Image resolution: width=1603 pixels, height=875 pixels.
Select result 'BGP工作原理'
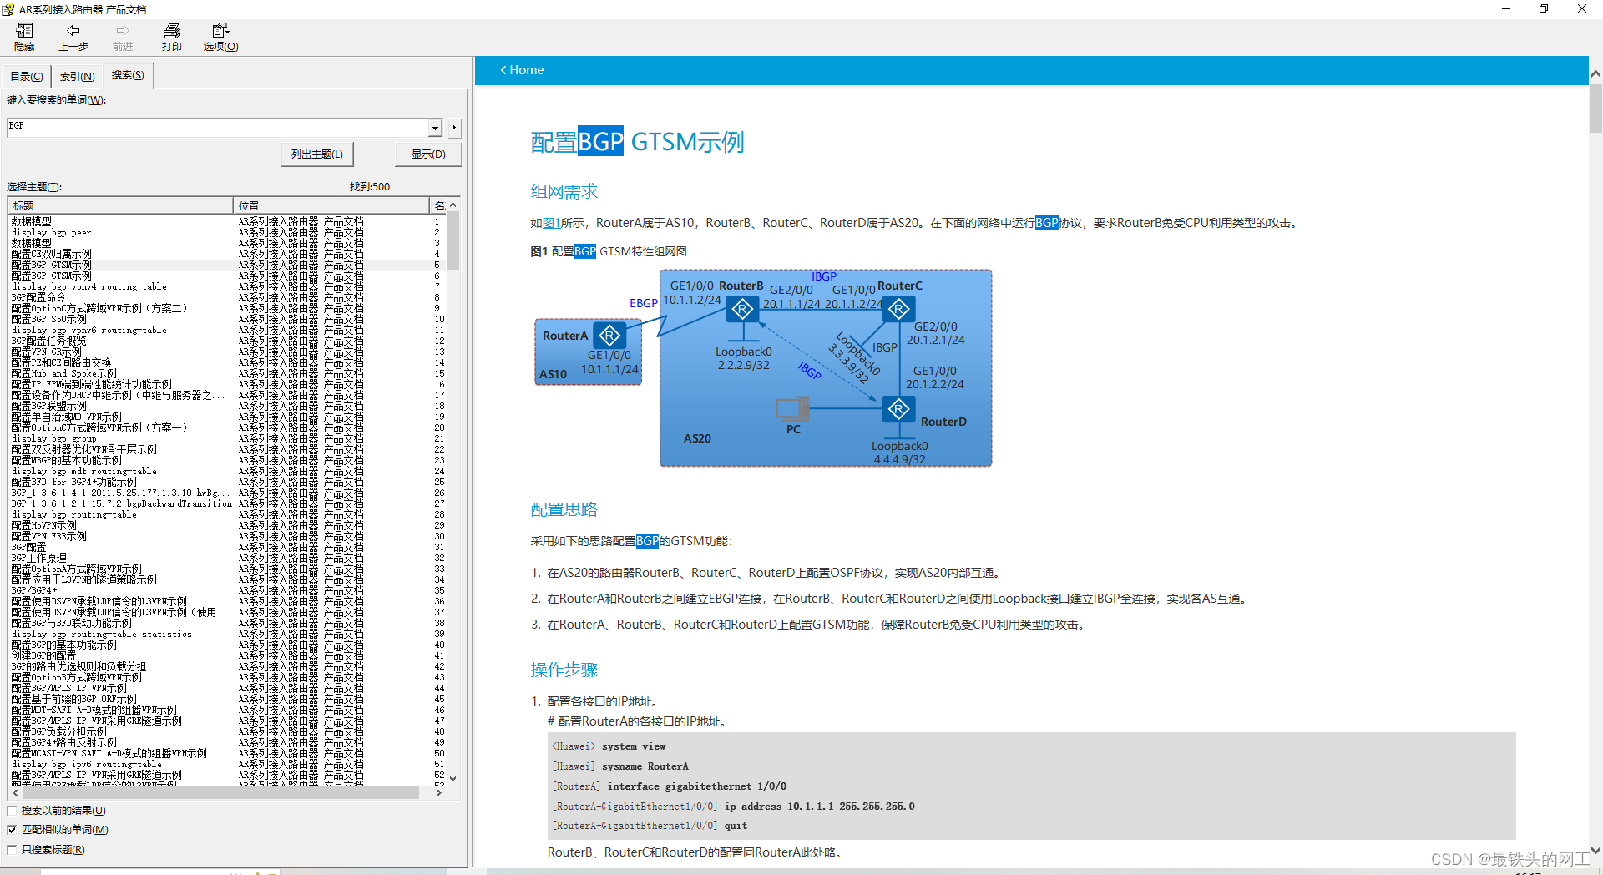(x=39, y=559)
